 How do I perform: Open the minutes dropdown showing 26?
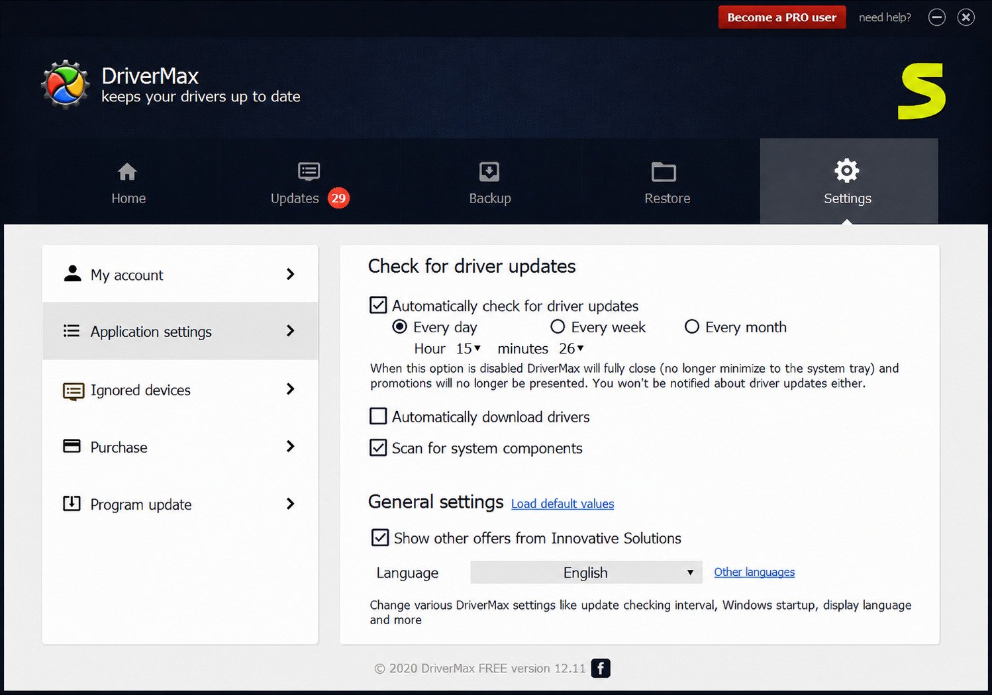coord(571,348)
